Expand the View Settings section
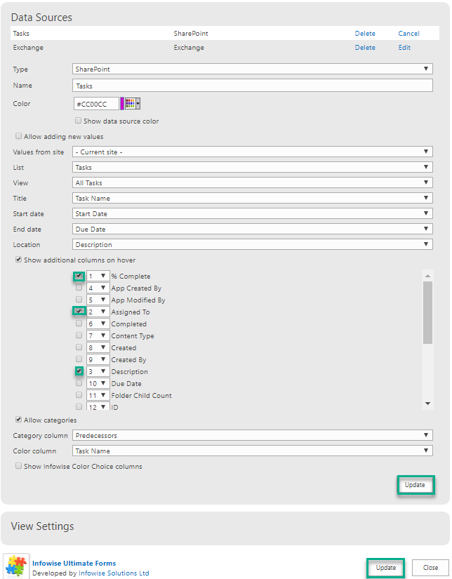The width and height of the screenshot is (452, 579). point(43,526)
